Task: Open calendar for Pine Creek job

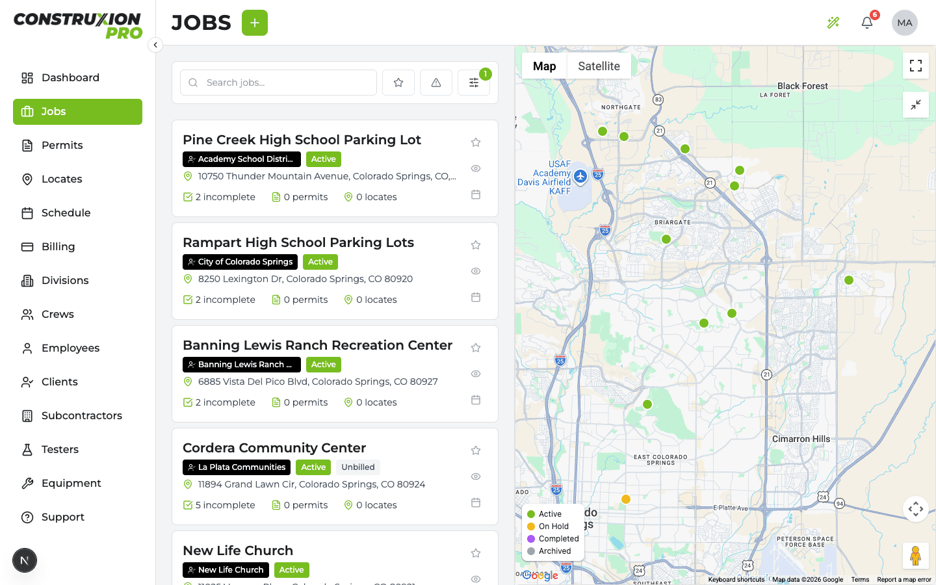Action: tap(476, 194)
